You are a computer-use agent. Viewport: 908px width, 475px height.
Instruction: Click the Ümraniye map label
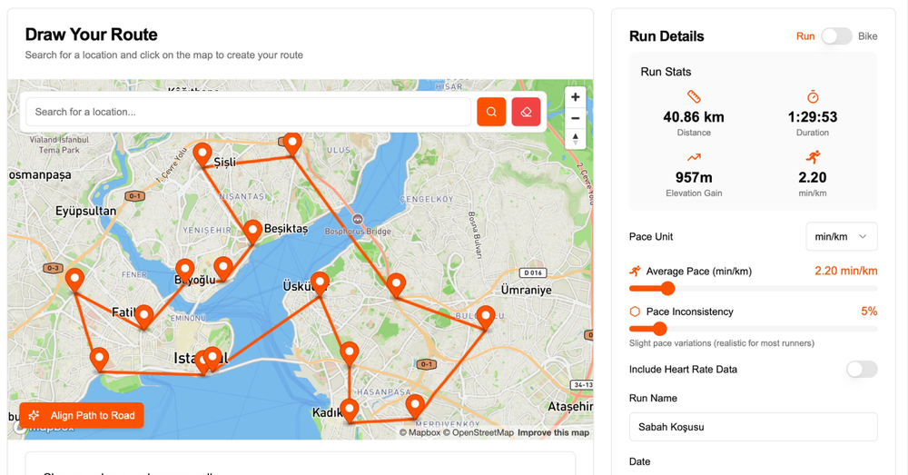[x=526, y=290]
